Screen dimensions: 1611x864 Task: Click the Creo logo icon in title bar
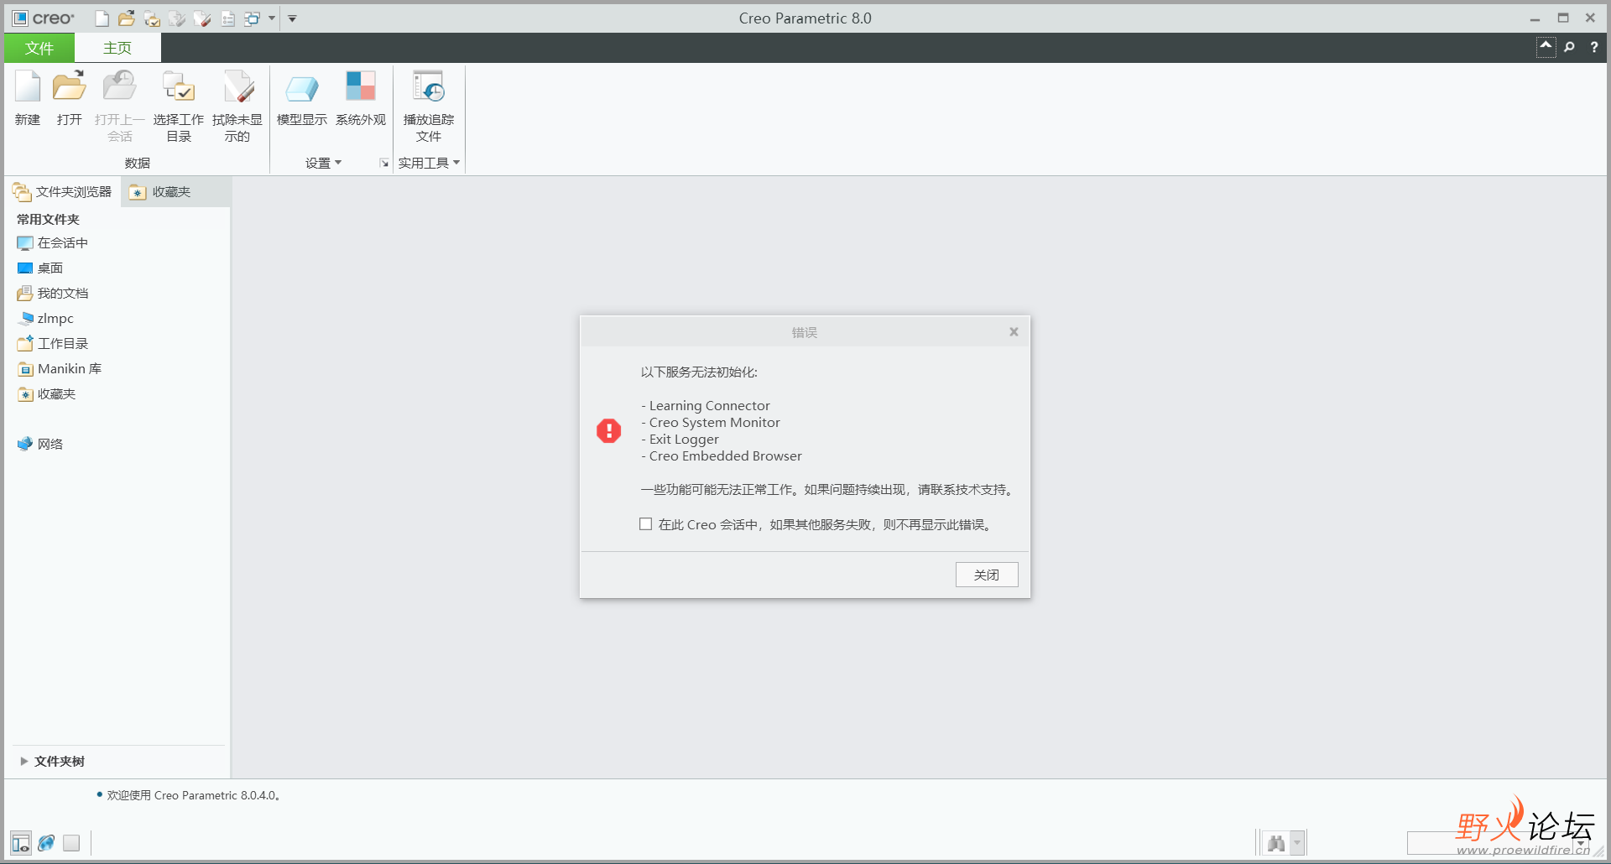click(20, 18)
